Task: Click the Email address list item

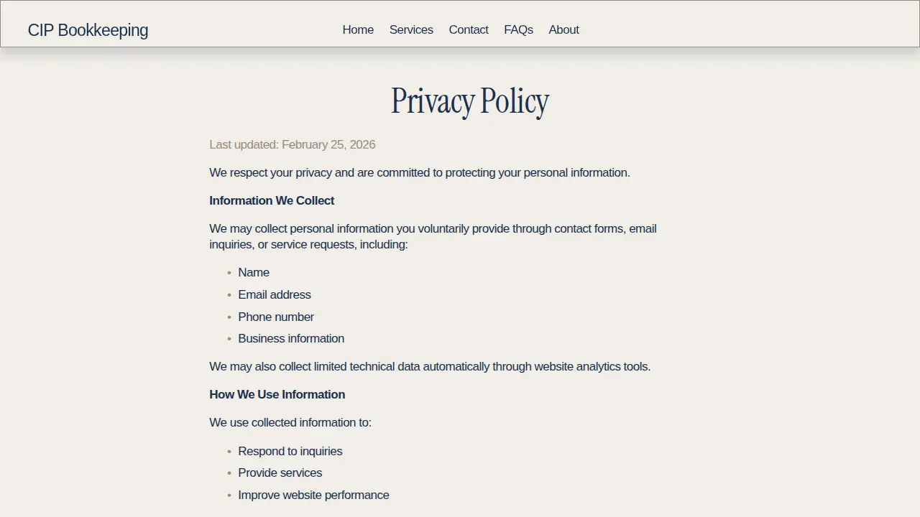Action: click(x=275, y=294)
